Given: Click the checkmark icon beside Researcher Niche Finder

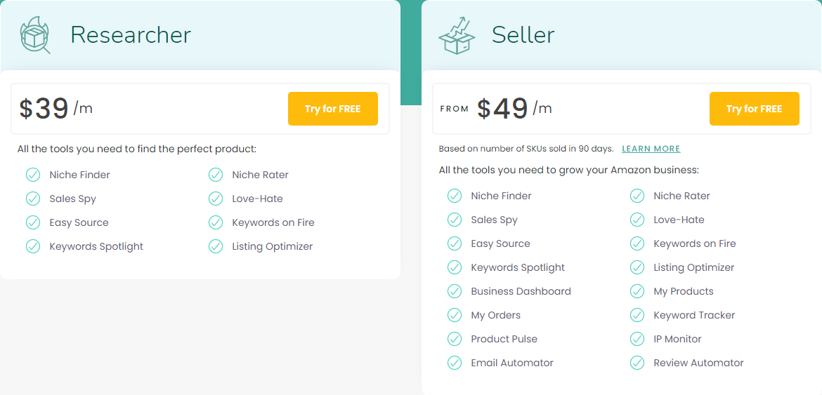Looking at the screenshot, I should click(33, 175).
